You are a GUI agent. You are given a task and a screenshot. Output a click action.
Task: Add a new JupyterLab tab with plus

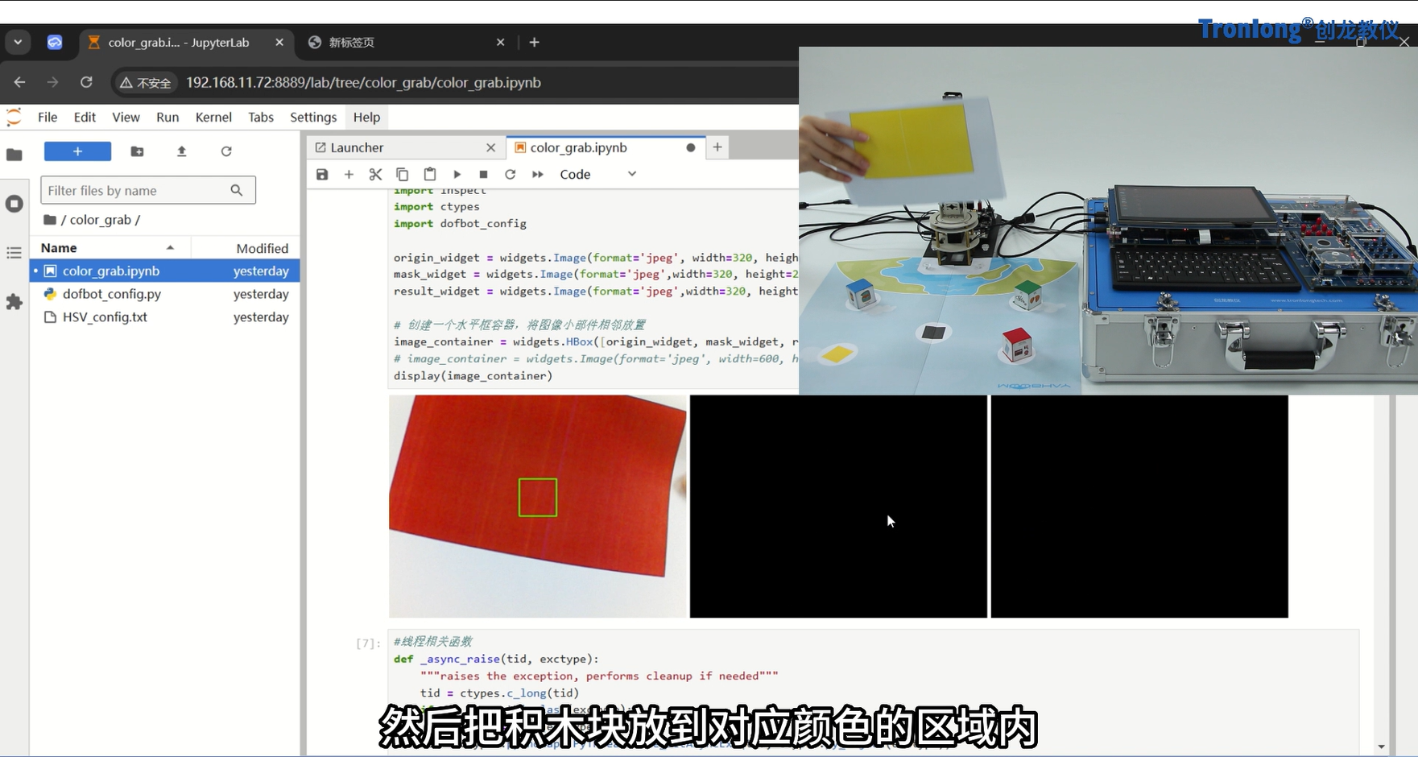(x=717, y=147)
